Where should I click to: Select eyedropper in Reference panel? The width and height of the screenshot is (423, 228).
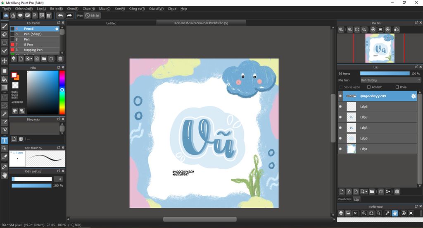(x=387, y=213)
